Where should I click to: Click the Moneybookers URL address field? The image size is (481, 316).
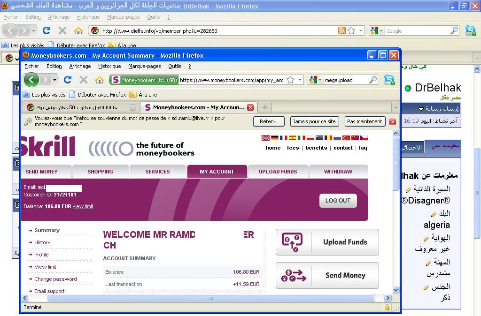point(232,80)
